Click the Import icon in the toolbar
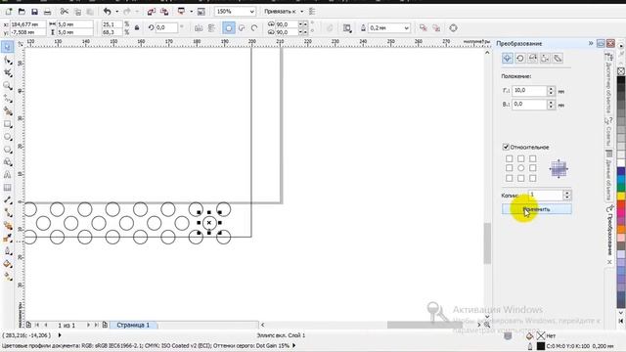626x352 pixels. tap(152, 12)
